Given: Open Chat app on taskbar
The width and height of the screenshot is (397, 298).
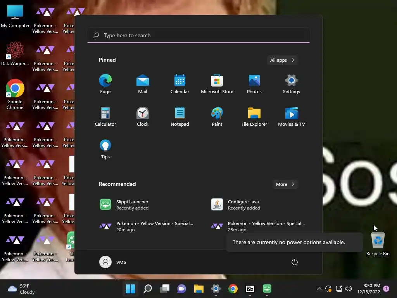Looking at the screenshot, I should [181, 289].
